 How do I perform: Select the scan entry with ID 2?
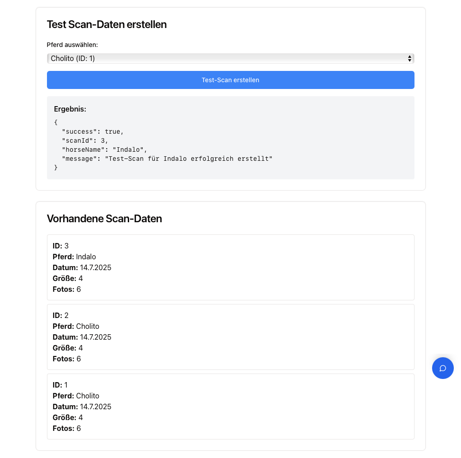[x=230, y=337]
